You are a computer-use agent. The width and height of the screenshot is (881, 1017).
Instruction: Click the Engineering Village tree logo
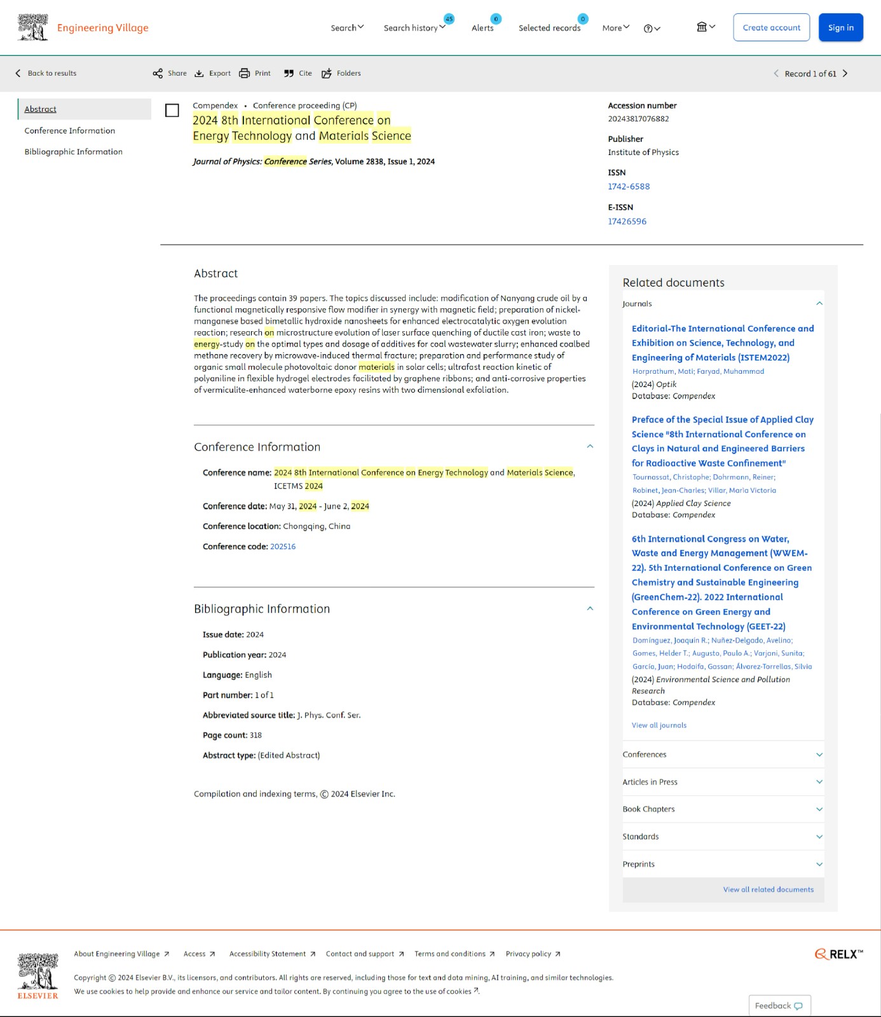click(x=33, y=27)
